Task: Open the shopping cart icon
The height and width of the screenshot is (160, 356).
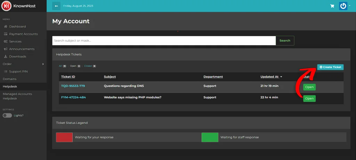Action: 332,6
